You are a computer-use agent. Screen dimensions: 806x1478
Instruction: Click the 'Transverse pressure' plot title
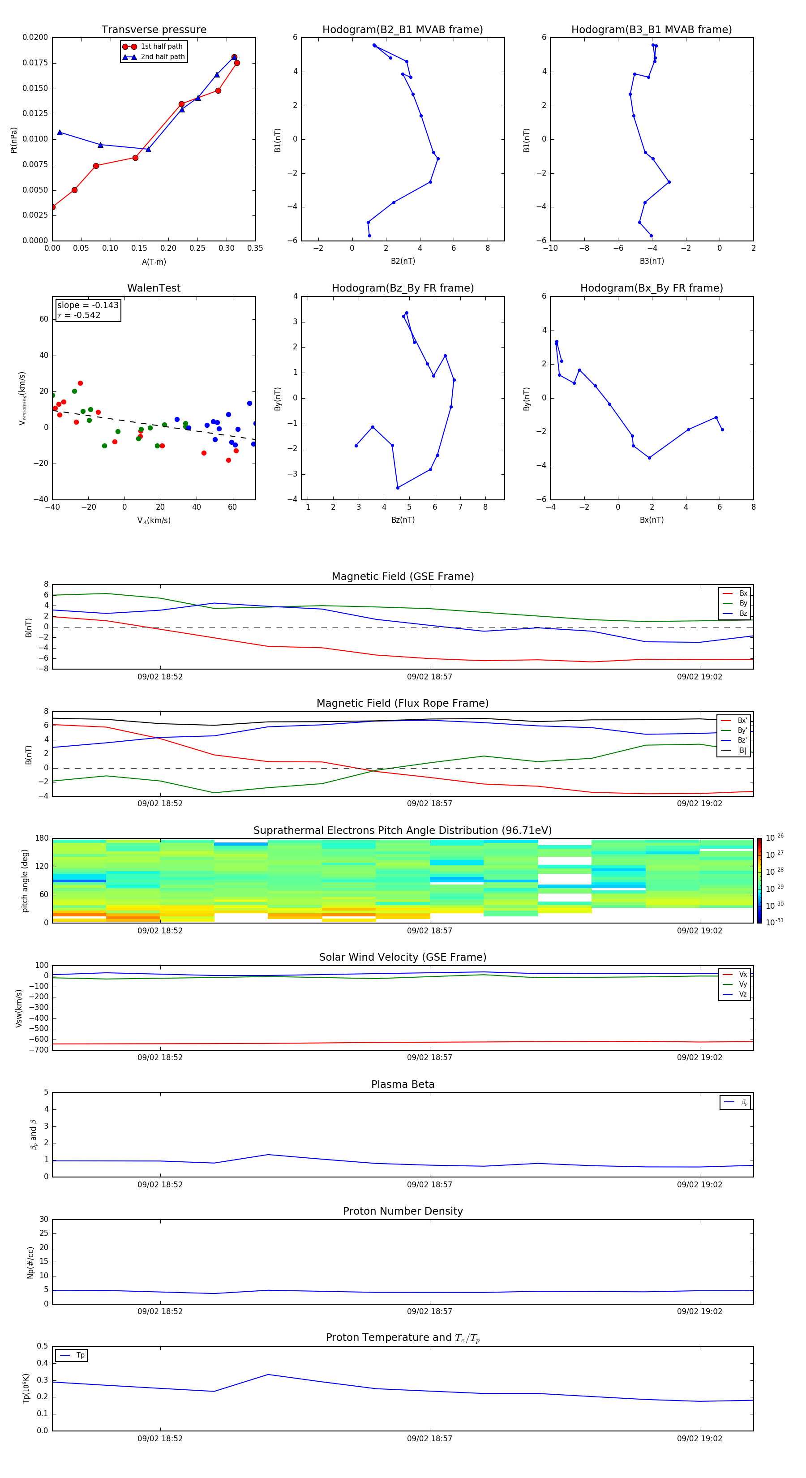coord(154,30)
